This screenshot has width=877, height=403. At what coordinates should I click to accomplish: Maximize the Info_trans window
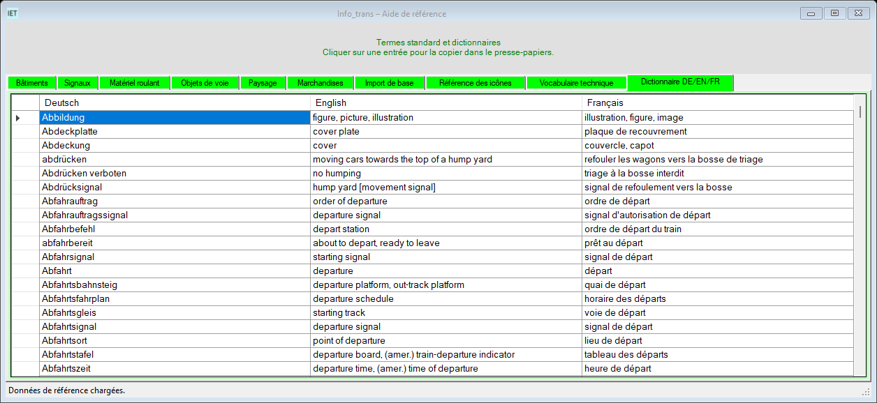tap(834, 13)
